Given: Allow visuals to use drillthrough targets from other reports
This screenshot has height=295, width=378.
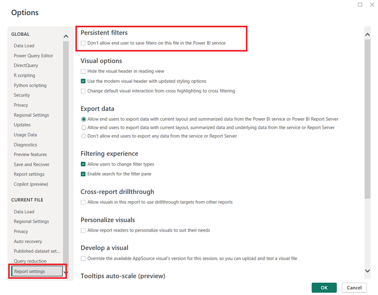Looking at the screenshot, I should pos(83,202).
